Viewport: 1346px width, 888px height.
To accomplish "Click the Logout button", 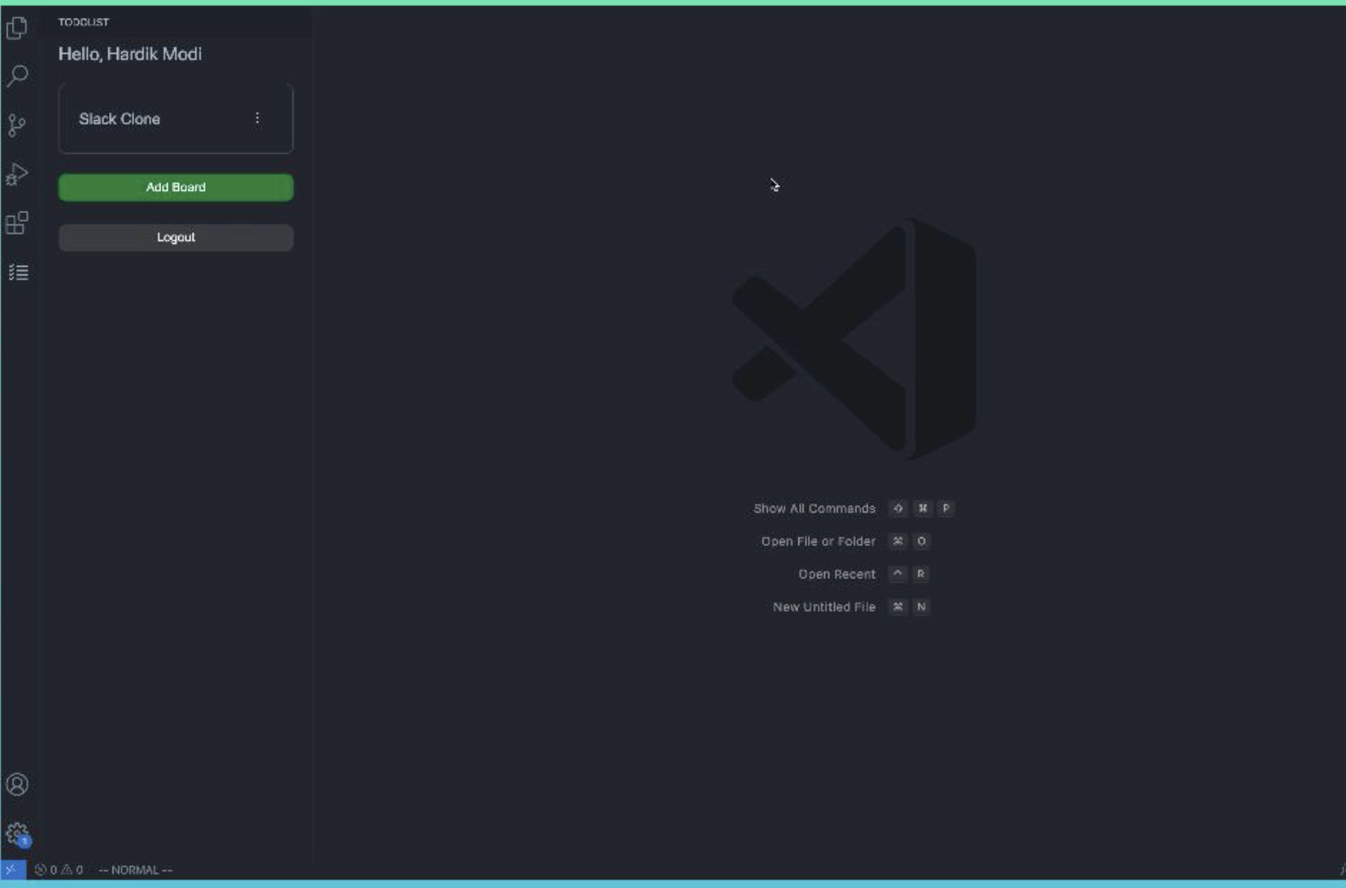I will (x=176, y=238).
